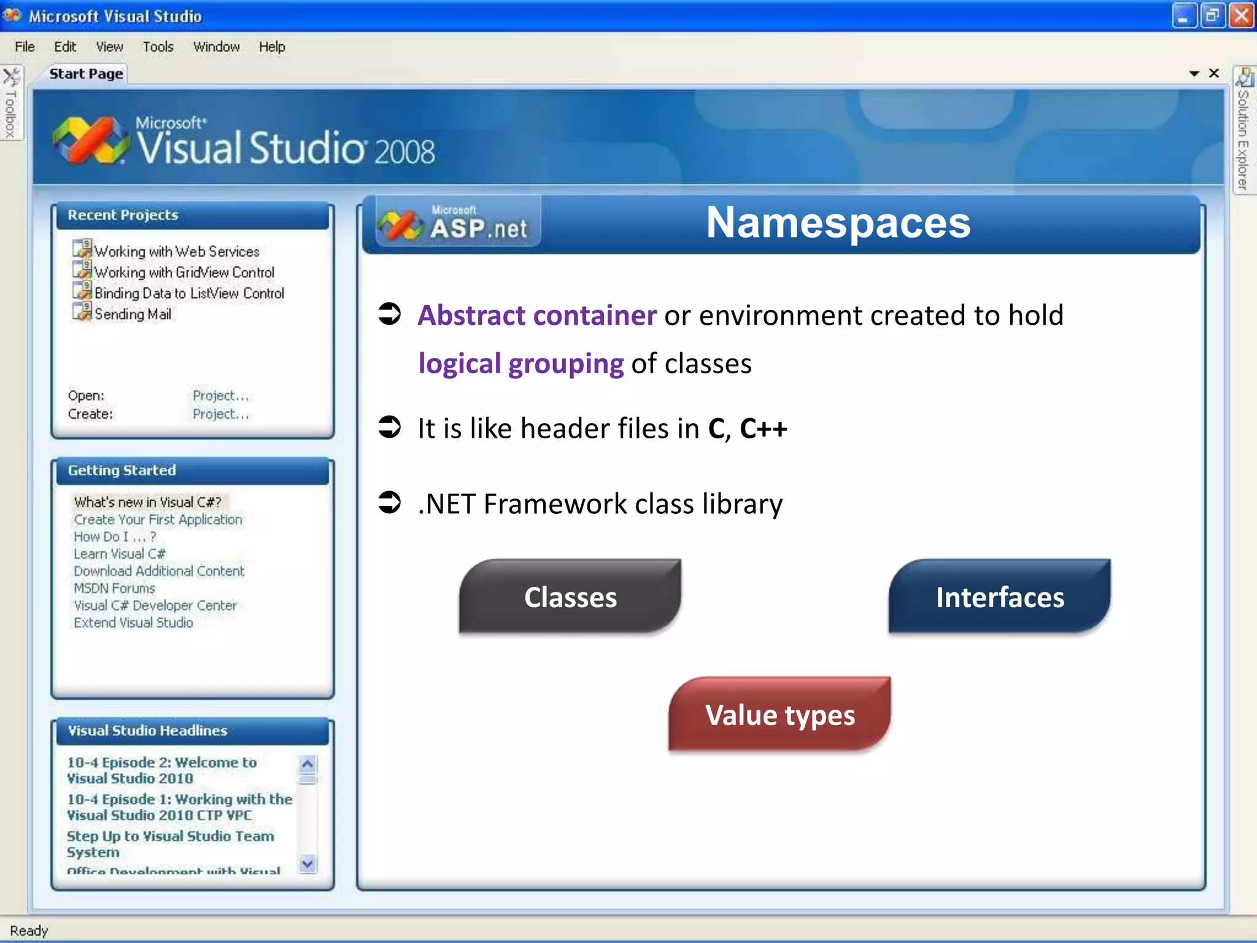Click the MSDN Forums link
The image size is (1257, 943).
114,588
